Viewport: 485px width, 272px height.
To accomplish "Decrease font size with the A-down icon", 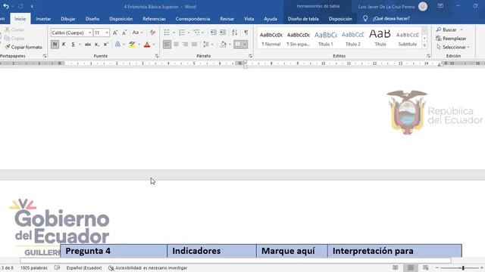I will (124, 32).
